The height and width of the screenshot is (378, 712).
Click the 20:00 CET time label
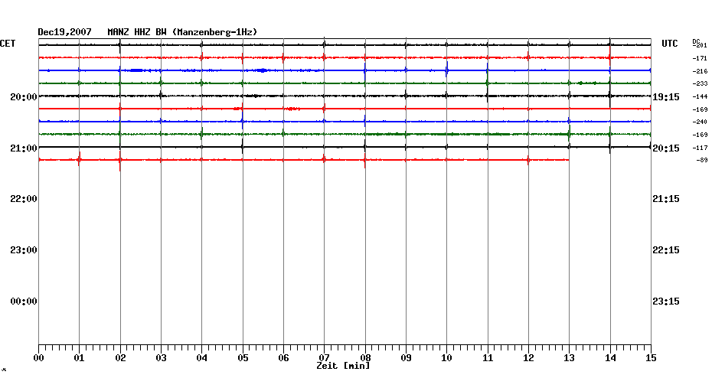[24, 96]
